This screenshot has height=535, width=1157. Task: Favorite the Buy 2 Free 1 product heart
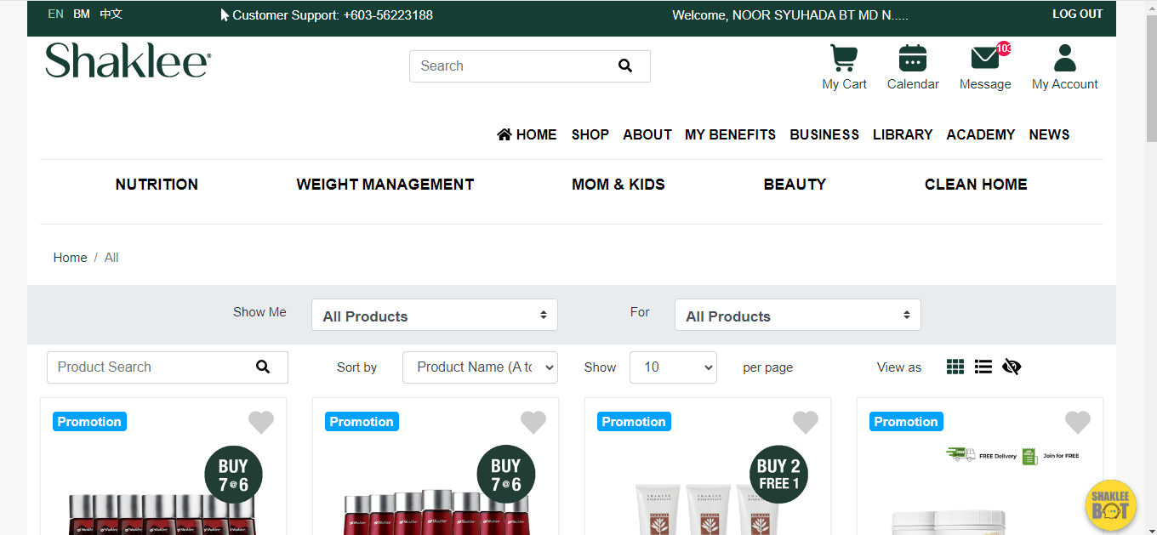pos(806,422)
